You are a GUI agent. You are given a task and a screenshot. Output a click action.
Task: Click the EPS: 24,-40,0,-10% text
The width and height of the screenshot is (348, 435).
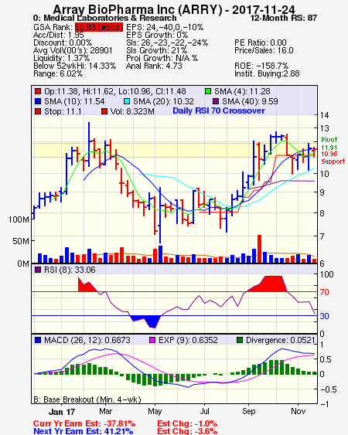(x=165, y=27)
